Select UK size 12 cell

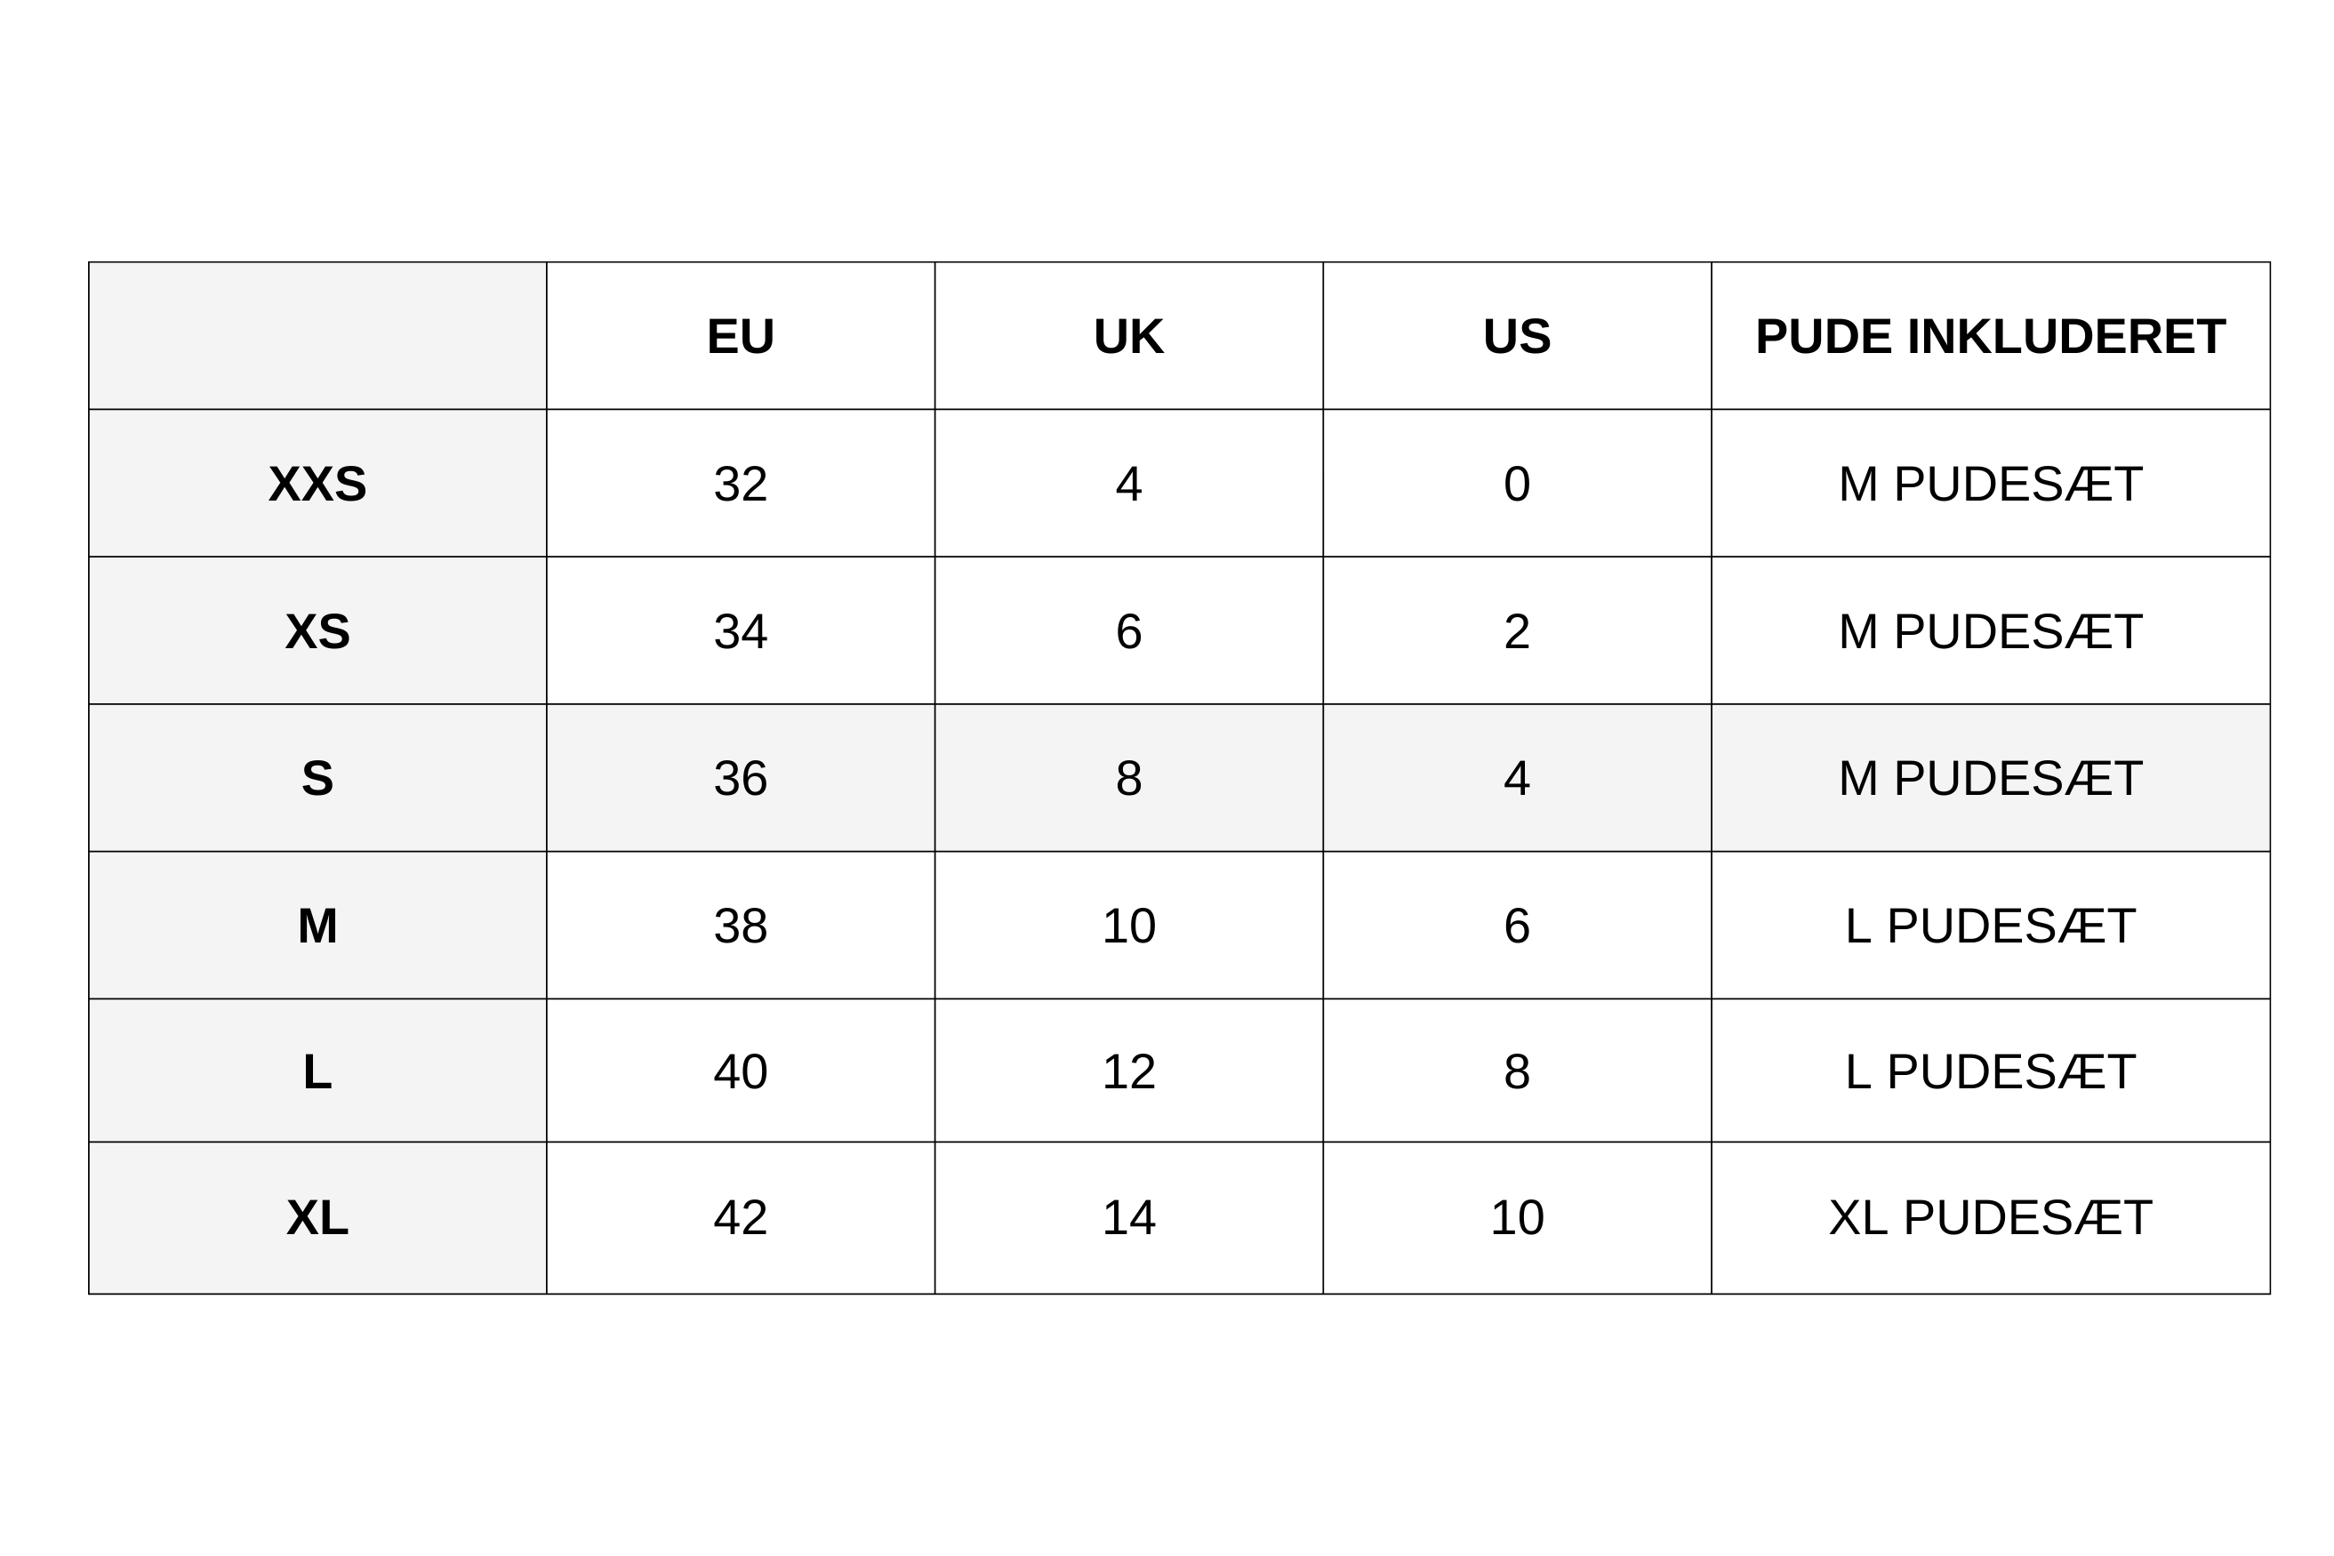[x=1128, y=1071]
